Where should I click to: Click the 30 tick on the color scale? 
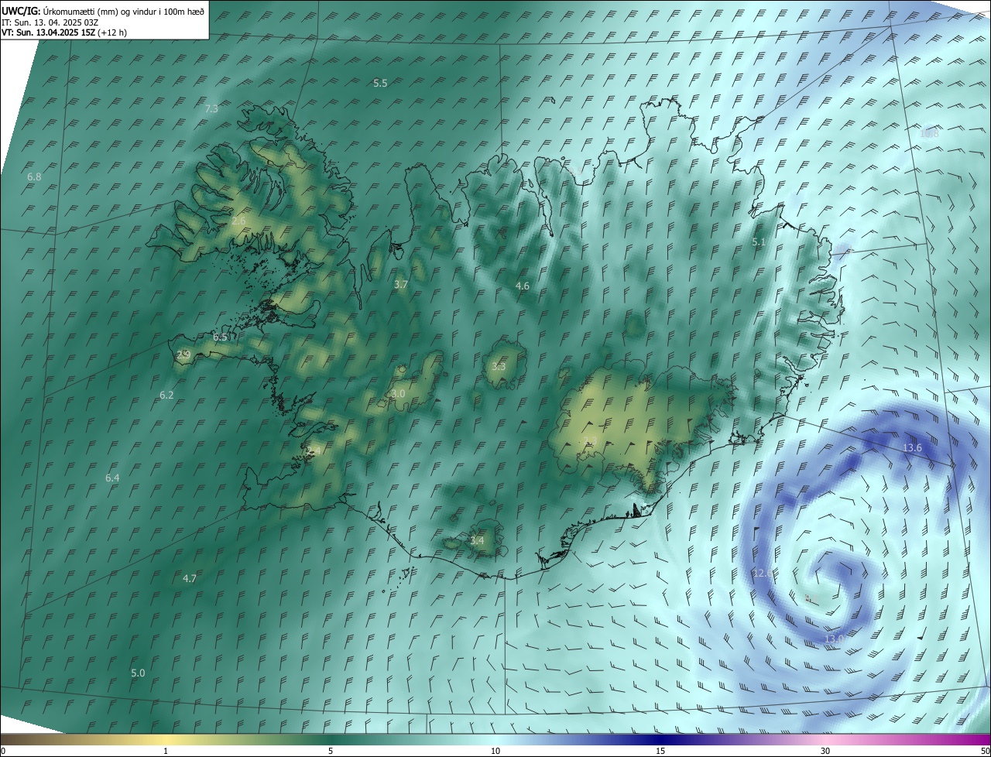click(x=825, y=751)
